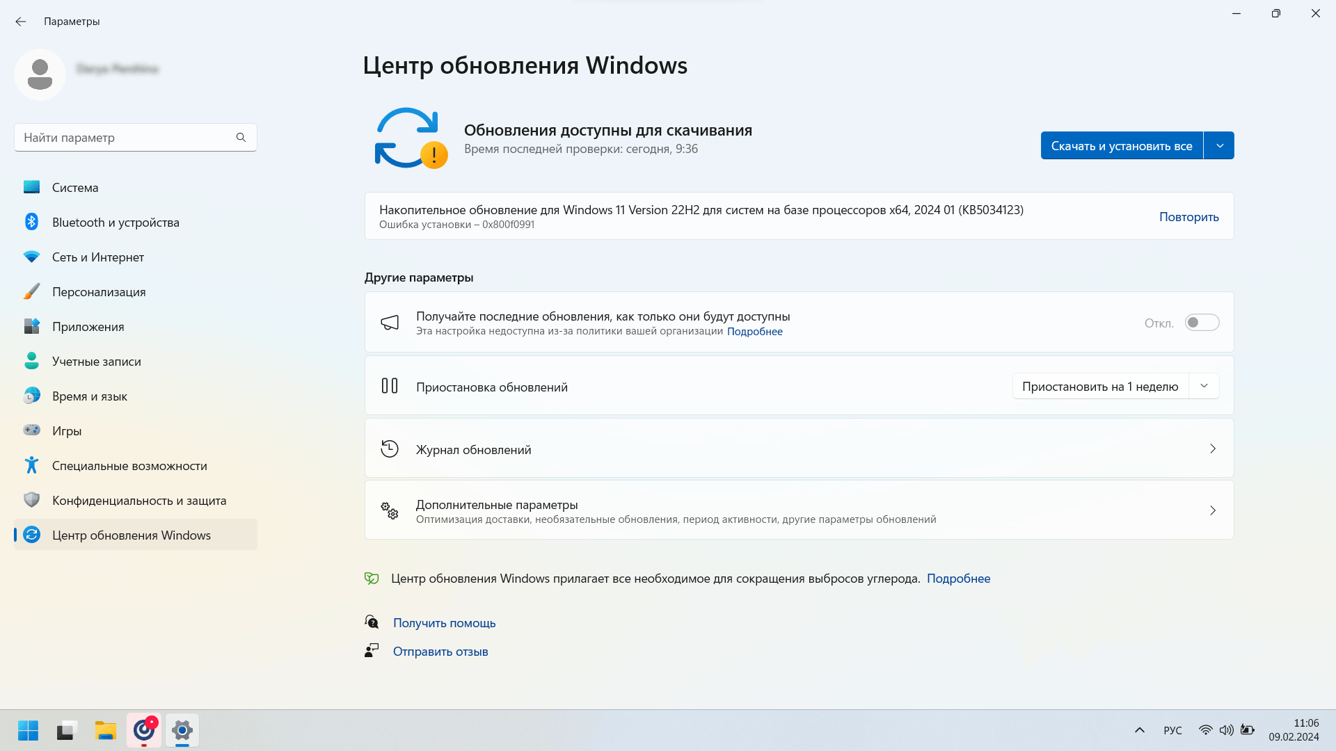The image size is (1336, 751).
Task: Open the user profile avatar
Action: click(x=40, y=74)
